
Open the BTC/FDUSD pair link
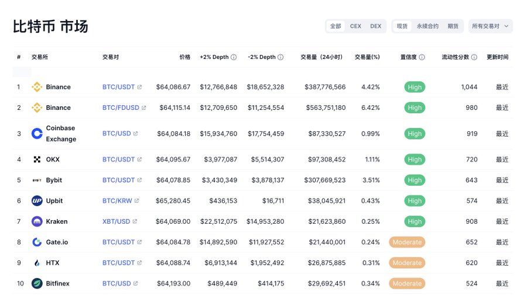click(x=121, y=107)
